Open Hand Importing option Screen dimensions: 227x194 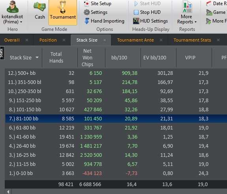pos(104,21)
